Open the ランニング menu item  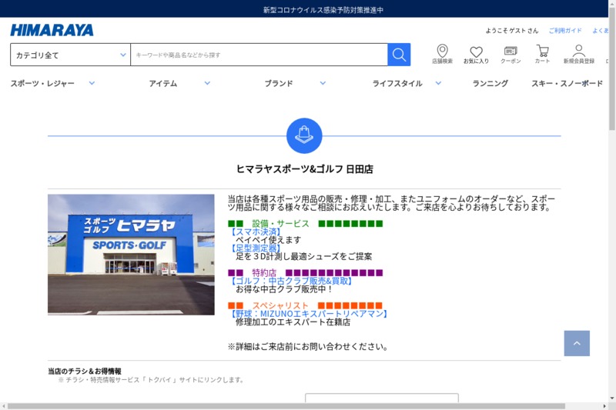[490, 83]
